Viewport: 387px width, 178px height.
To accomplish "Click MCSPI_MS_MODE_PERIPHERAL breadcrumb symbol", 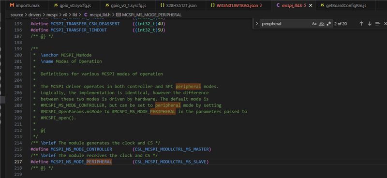I will click(149, 15).
